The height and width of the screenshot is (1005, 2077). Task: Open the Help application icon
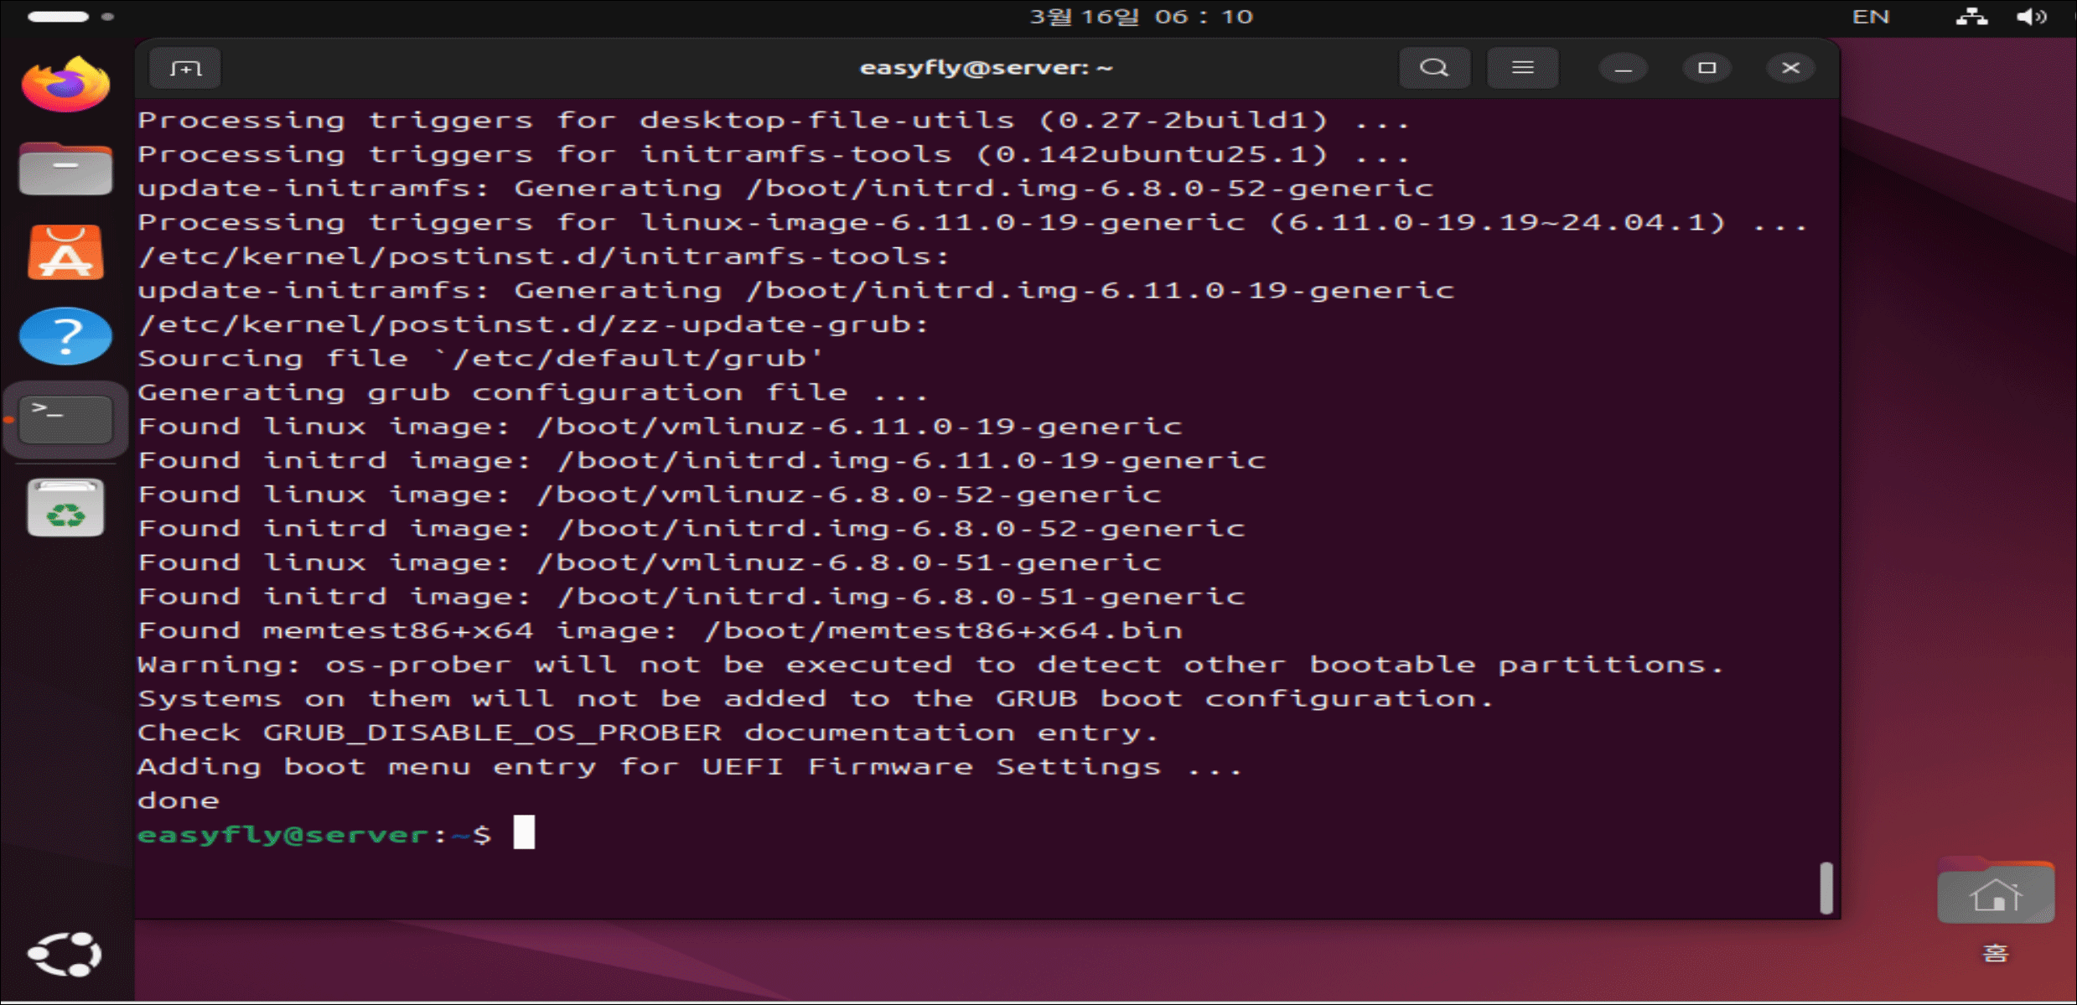tap(65, 336)
